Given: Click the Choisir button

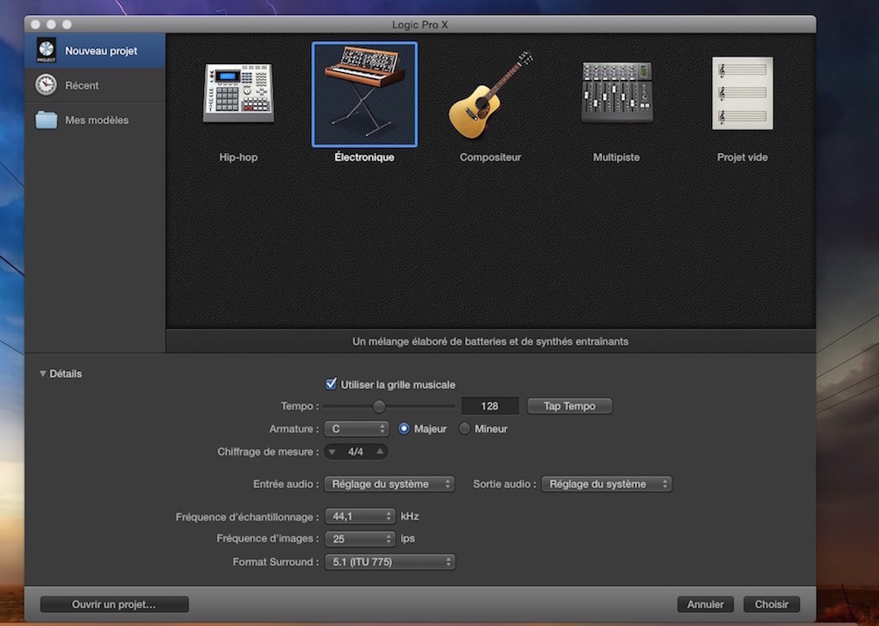Looking at the screenshot, I should click(772, 604).
